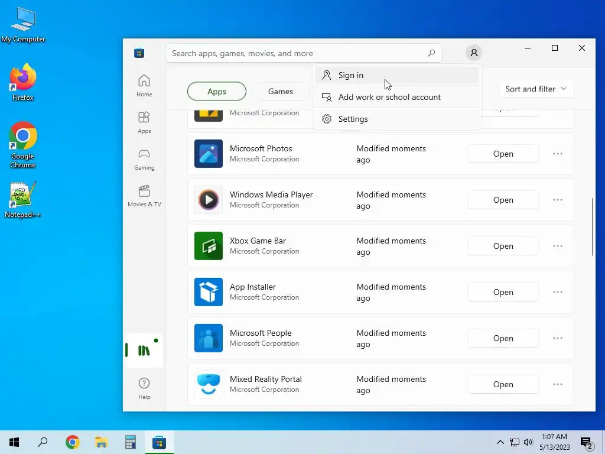Open the notification center icon
The width and height of the screenshot is (605, 454).
(587, 443)
